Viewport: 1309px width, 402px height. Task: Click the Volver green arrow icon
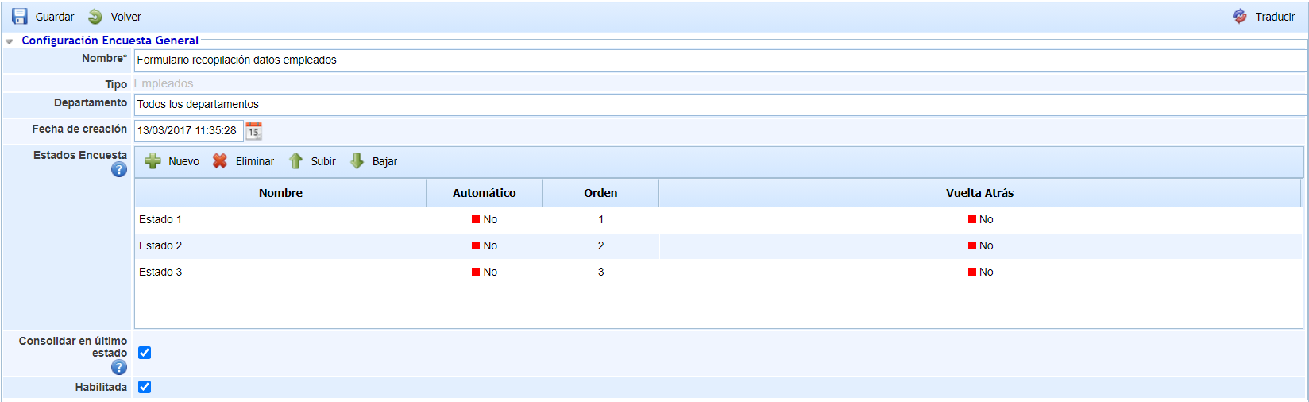95,17
